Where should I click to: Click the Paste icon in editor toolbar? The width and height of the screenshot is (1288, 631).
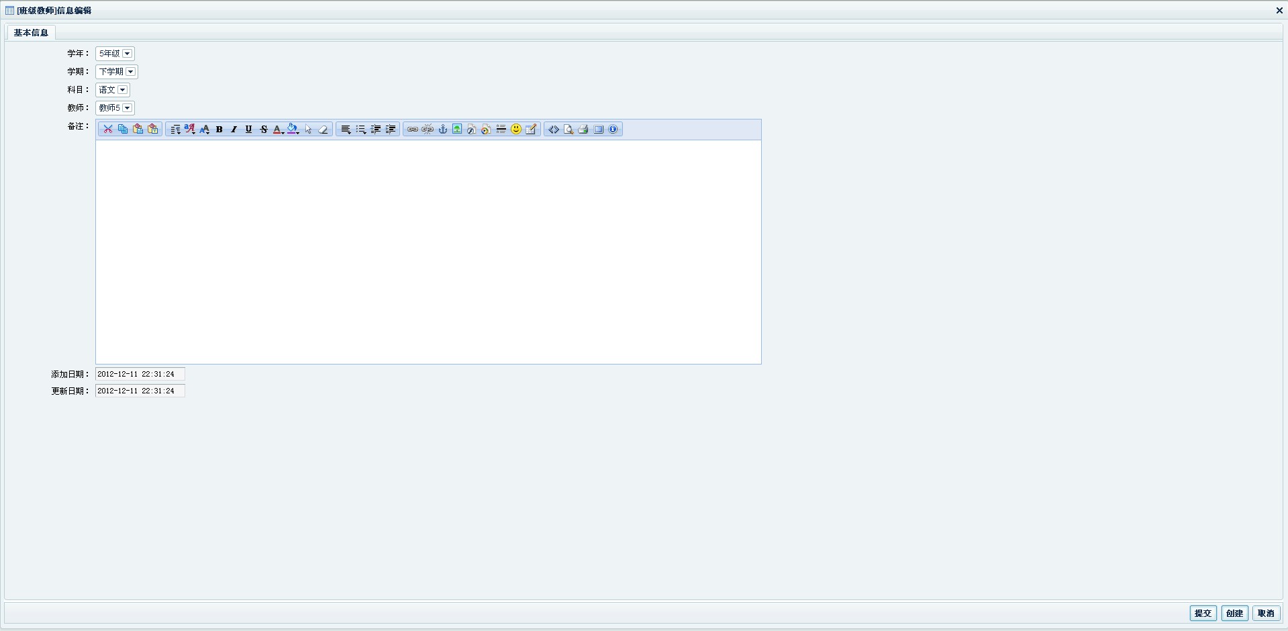[138, 129]
